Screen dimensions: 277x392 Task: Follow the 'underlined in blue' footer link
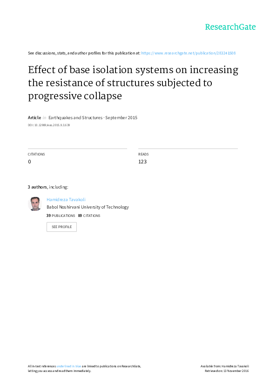[x=68, y=366]
